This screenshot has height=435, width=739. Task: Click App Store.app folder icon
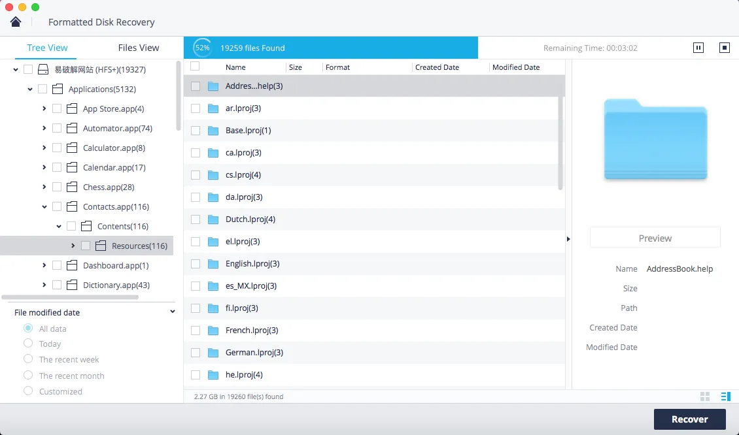[x=72, y=108]
